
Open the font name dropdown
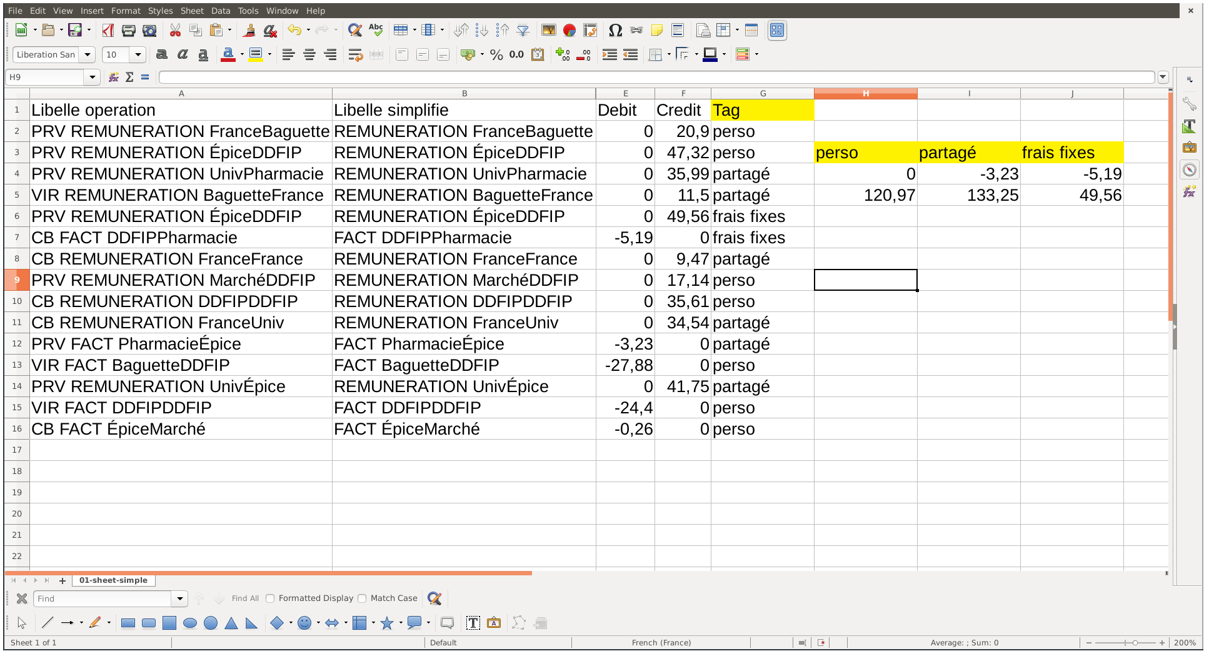(x=88, y=55)
